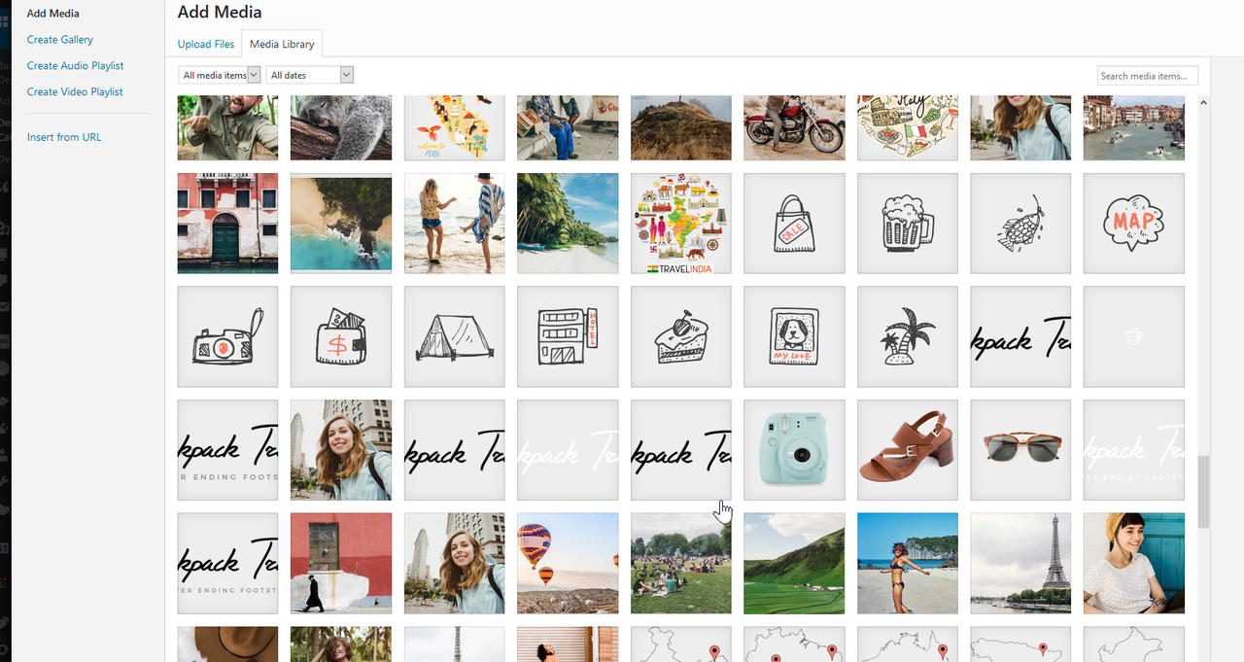Pick the Travel India map illustration

[681, 224]
